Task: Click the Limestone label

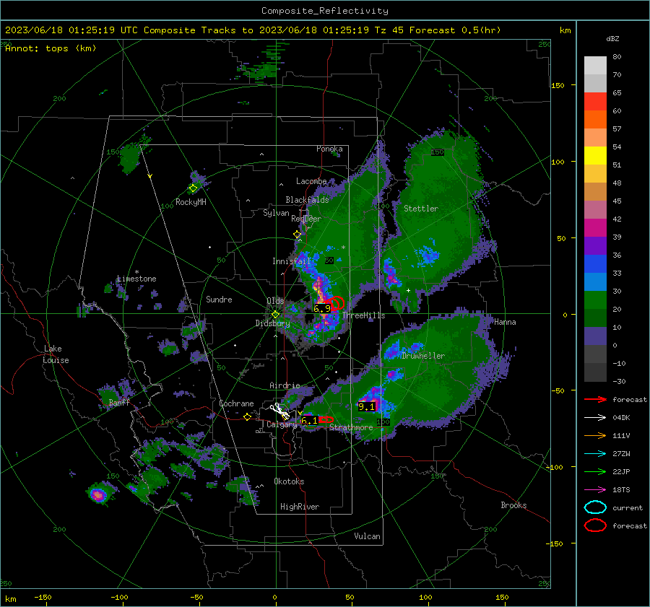Action: 136,279
